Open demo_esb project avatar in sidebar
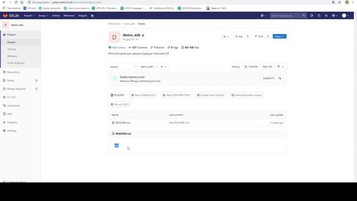The height and width of the screenshot is (201, 357). (x=6, y=25)
